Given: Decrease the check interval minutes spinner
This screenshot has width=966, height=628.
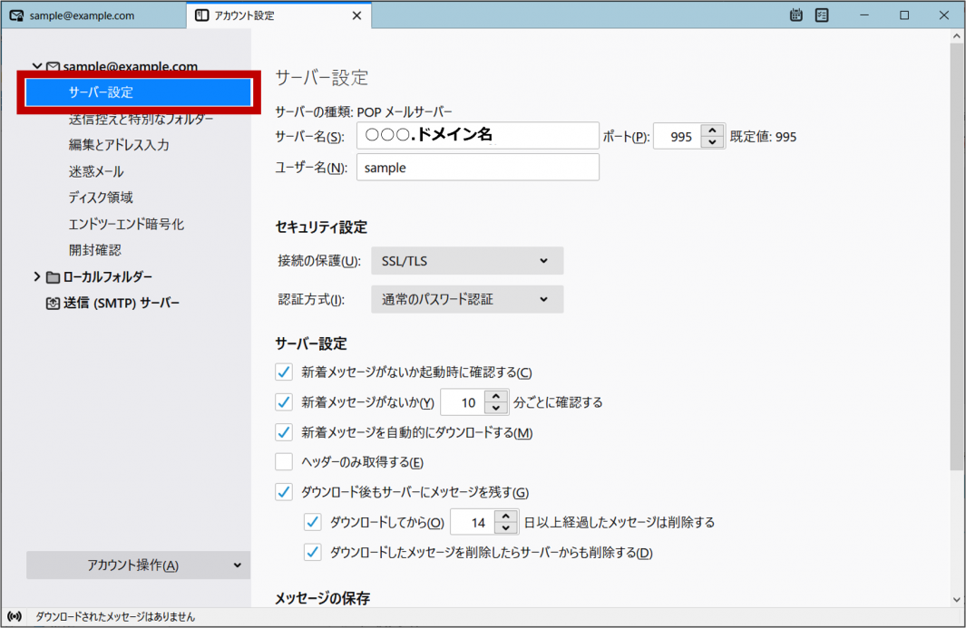Looking at the screenshot, I should coord(496,409).
